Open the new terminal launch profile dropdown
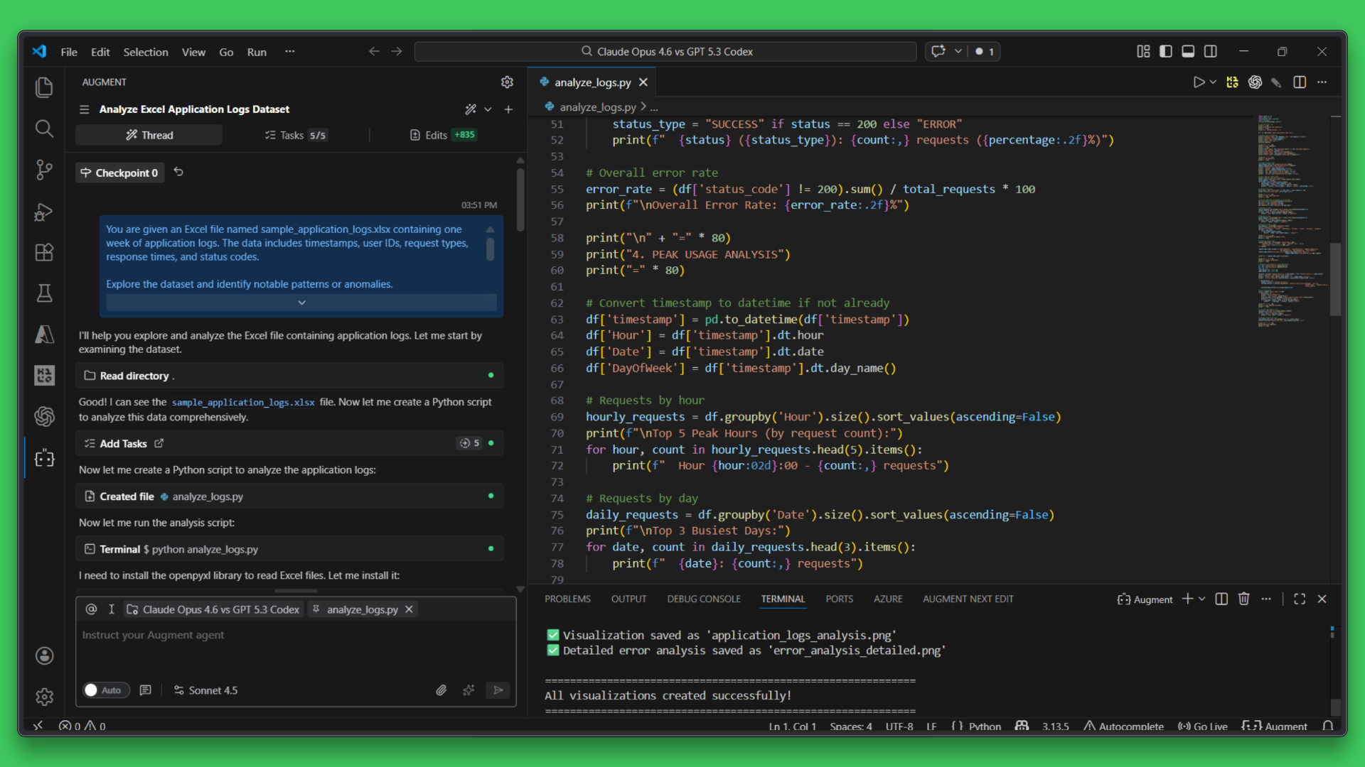1365x767 pixels. click(x=1202, y=599)
